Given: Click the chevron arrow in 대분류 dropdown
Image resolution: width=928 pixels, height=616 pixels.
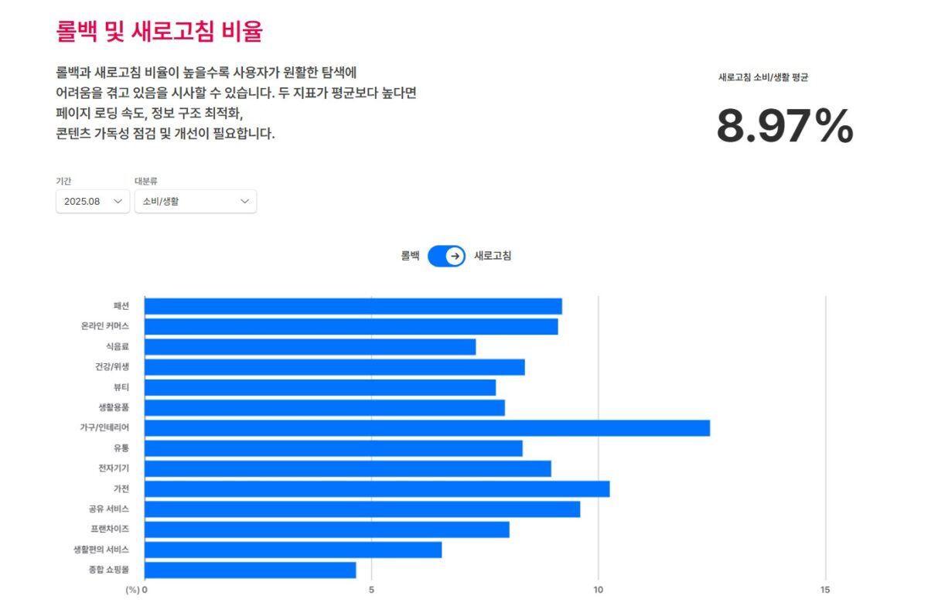Looking at the screenshot, I should (245, 201).
